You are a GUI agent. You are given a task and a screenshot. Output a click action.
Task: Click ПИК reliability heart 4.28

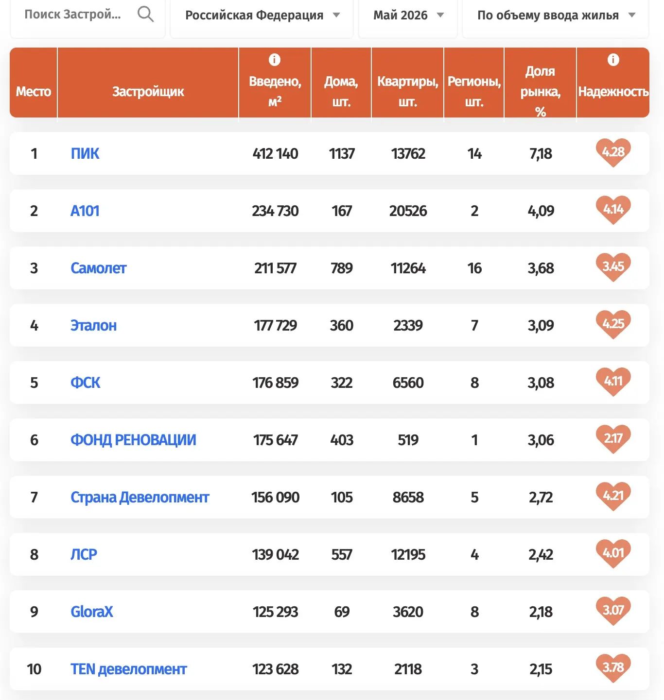[x=613, y=152]
